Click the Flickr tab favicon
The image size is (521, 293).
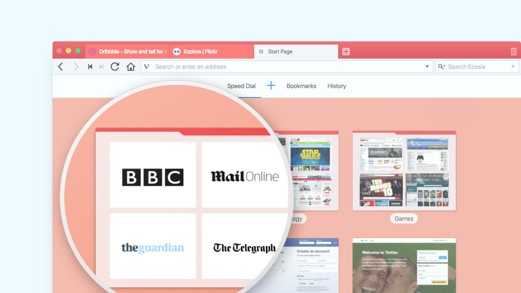[177, 52]
